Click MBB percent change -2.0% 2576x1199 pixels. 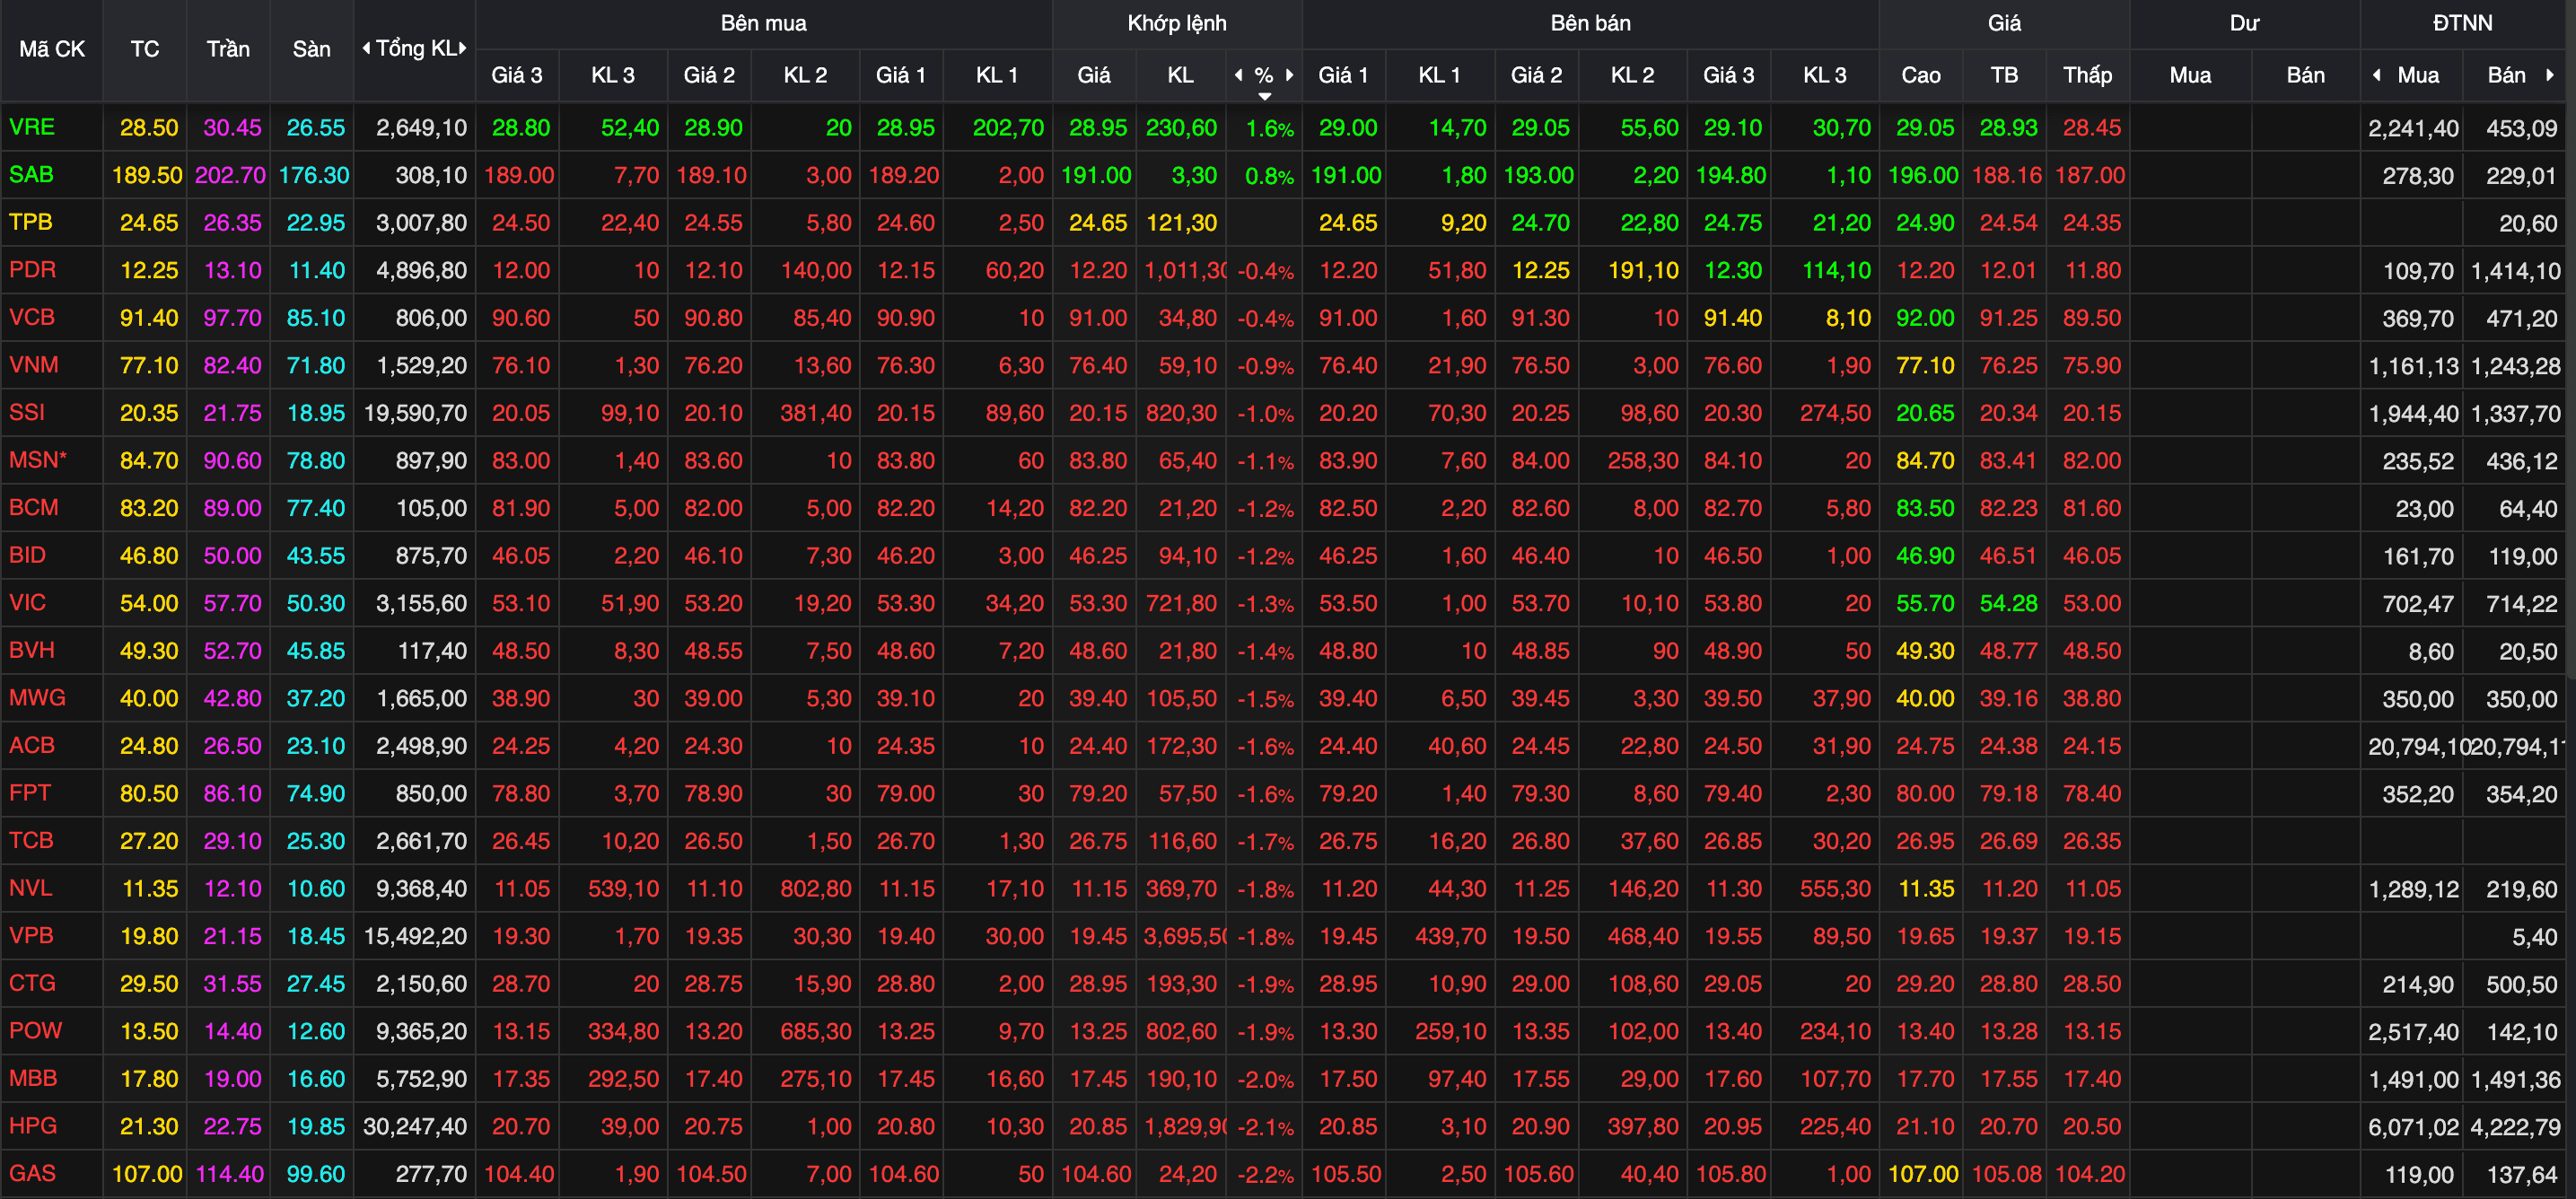click(x=1265, y=1079)
